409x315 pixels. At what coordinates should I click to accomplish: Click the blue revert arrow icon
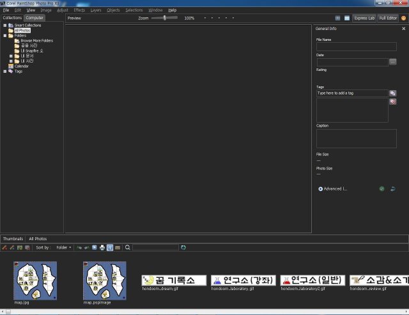[x=392, y=188]
